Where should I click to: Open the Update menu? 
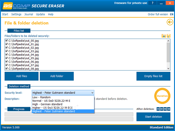(41, 14)
